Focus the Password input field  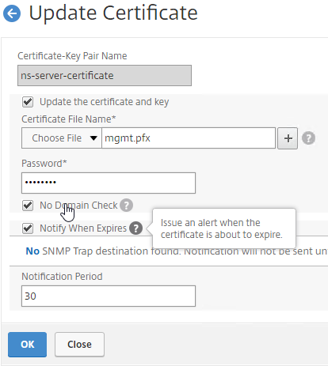click(x=109, y=183)
